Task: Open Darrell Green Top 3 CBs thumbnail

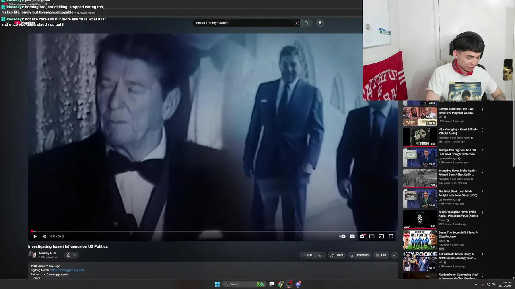Action: (420, 116)
